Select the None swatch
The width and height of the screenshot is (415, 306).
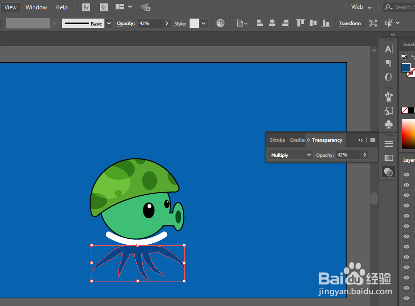404,110
